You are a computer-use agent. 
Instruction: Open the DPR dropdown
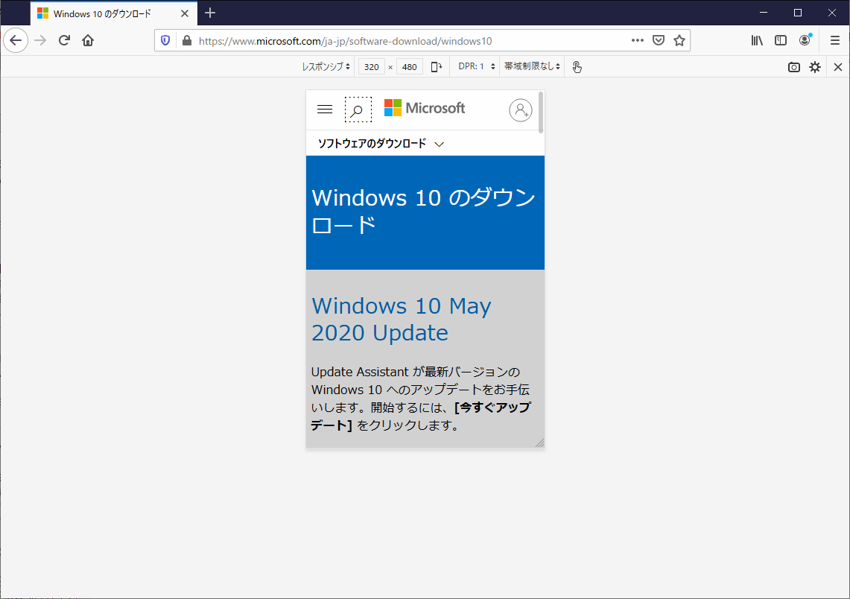[x=477, y=66]
